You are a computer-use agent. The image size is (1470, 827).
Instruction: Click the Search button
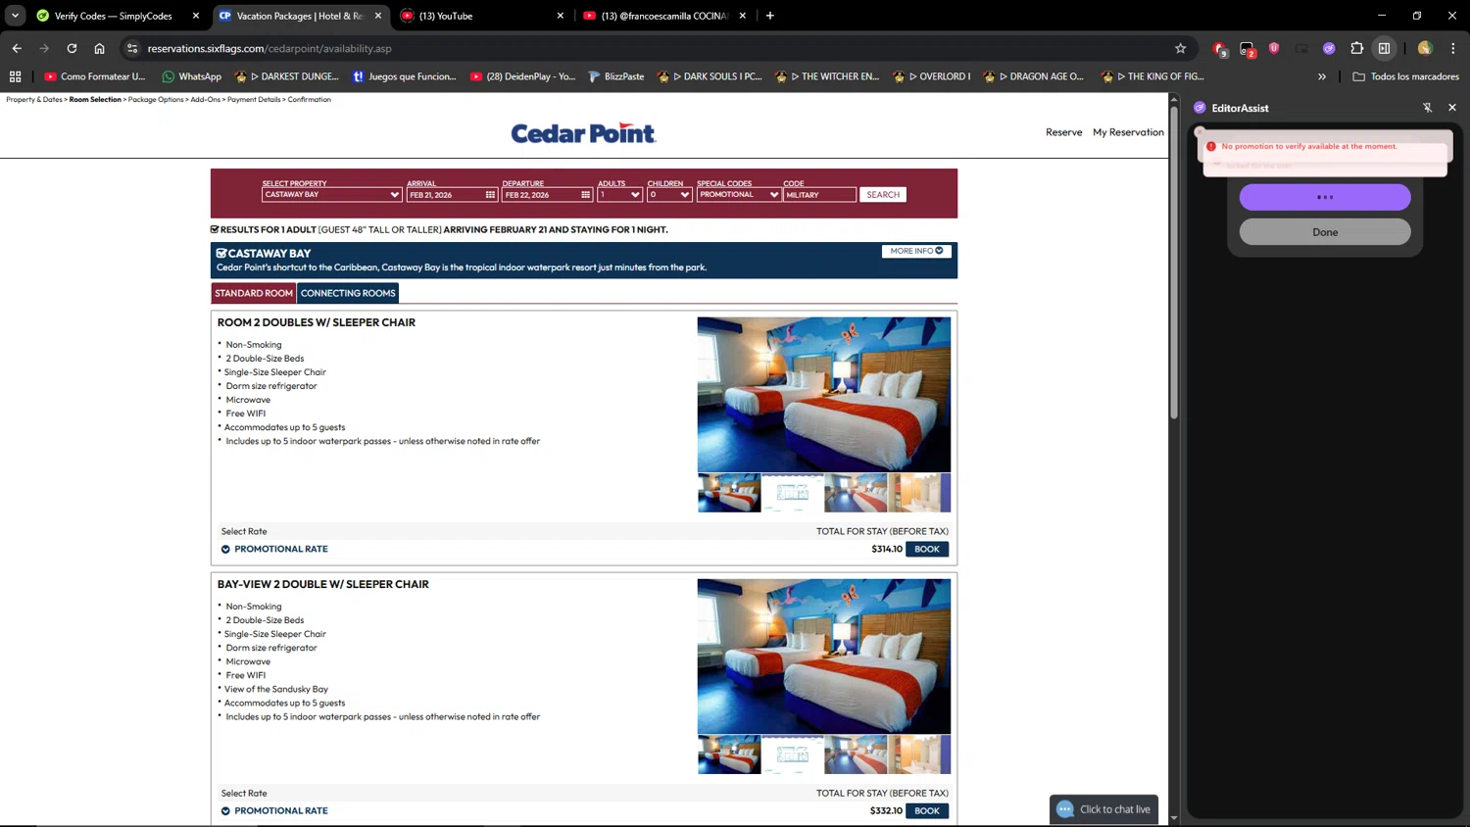click(x=883, y=195)
